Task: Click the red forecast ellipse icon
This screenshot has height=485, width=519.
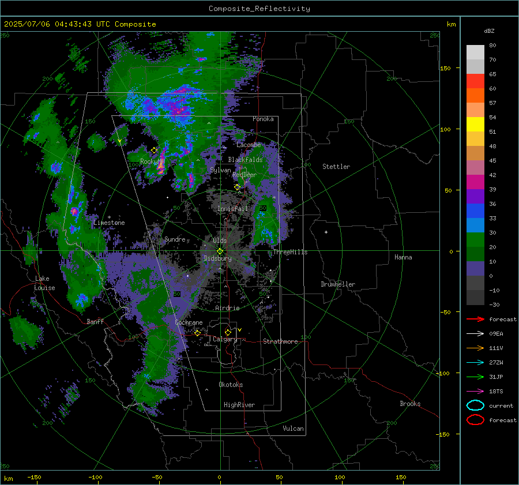Action: click(x=475, y=420)
